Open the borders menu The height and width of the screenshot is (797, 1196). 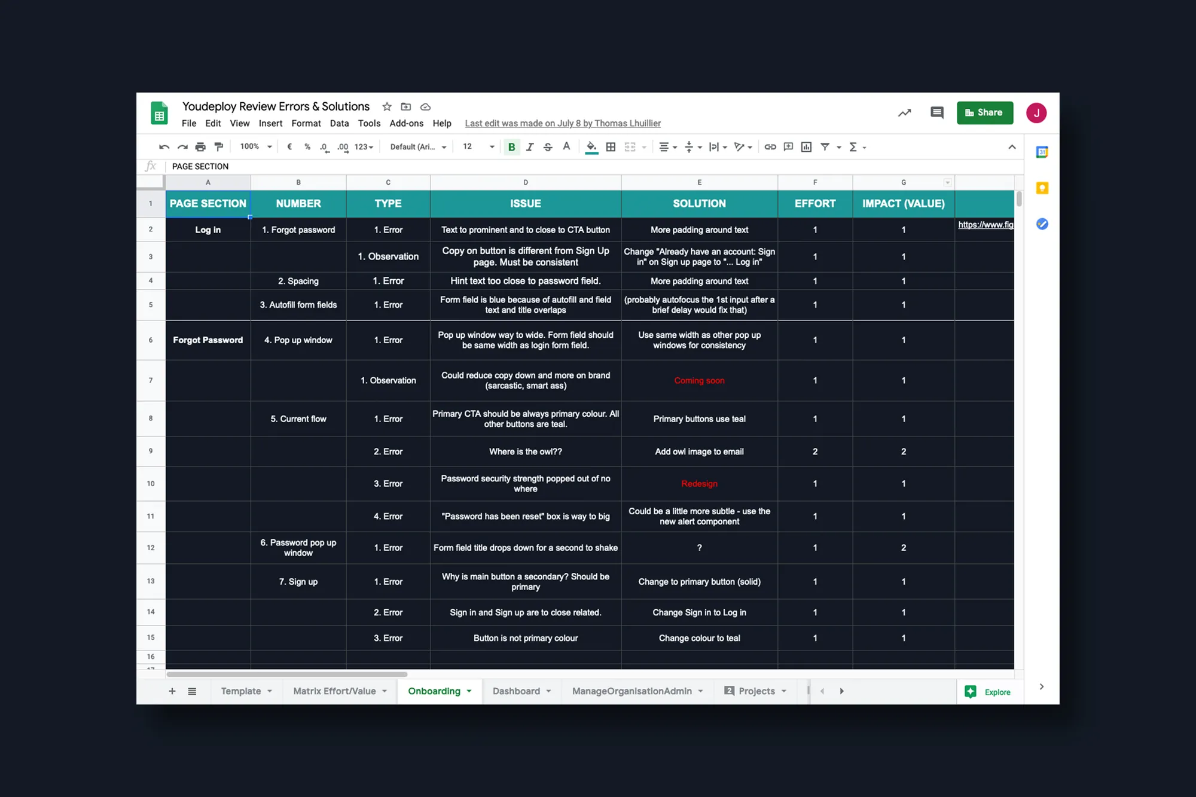pos(611,147)
